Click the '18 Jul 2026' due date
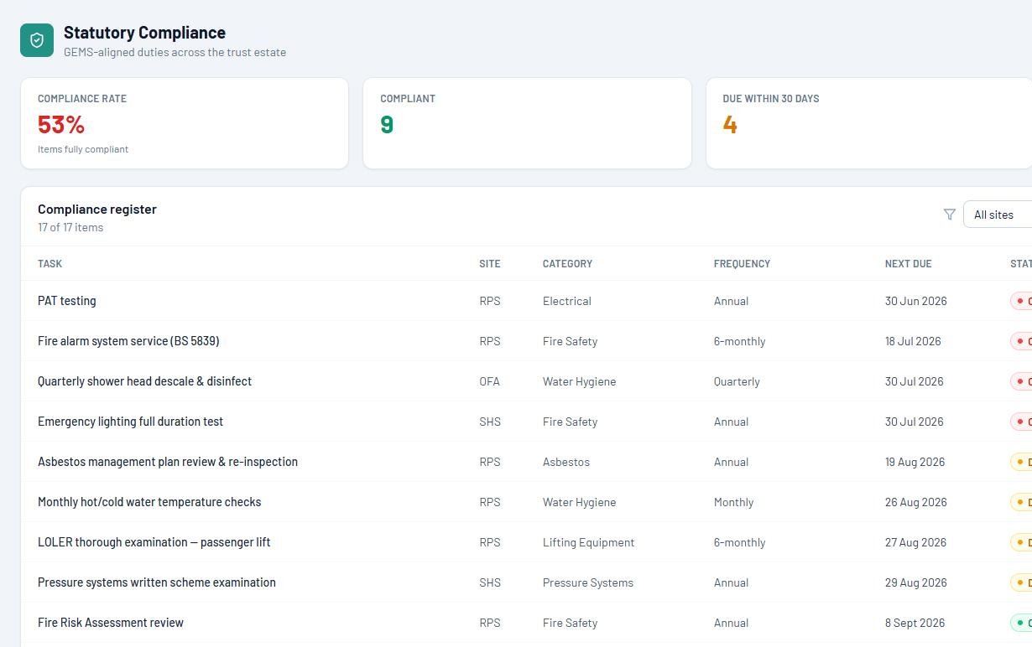 (x=913, y=341)
